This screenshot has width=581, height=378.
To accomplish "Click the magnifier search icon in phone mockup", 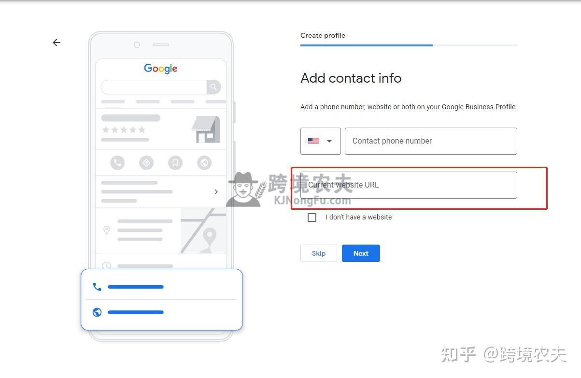I will 213,87.
